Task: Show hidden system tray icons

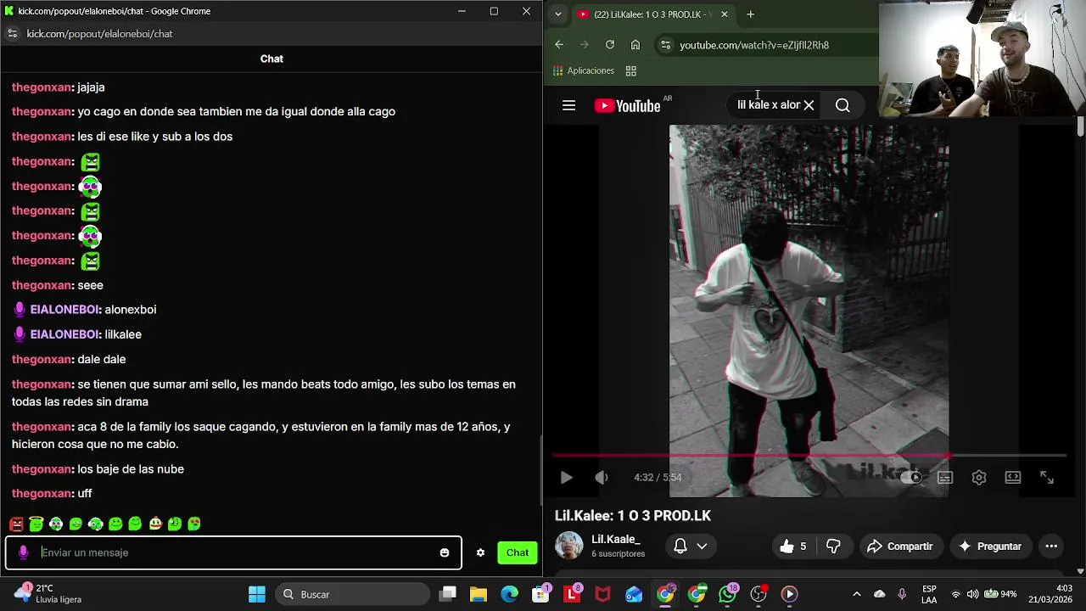Action: [856, 594]
